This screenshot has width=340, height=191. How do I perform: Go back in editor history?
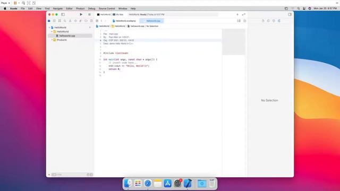[101, 21]
